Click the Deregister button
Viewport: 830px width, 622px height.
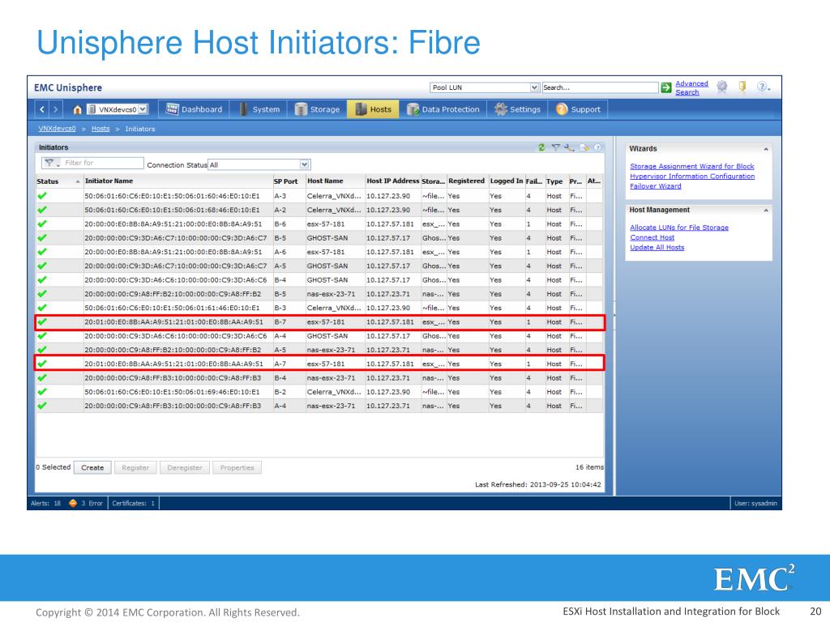coord(185,467)
